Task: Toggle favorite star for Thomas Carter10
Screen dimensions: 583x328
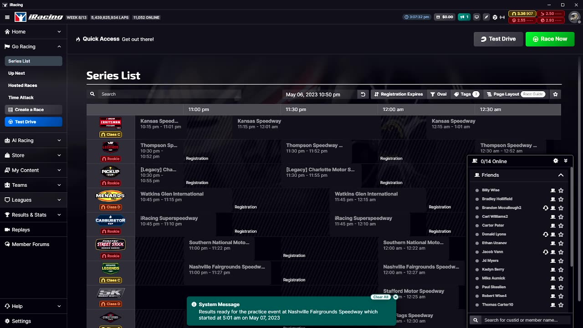Action: coord(561,305)
